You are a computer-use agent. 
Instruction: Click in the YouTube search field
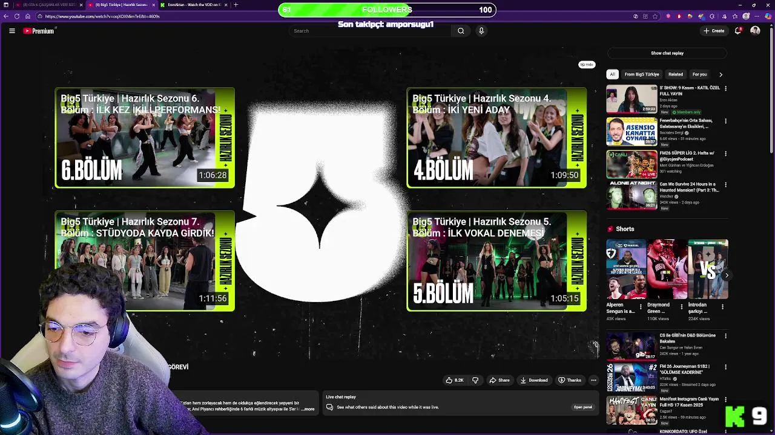click(x=369, y=31)
